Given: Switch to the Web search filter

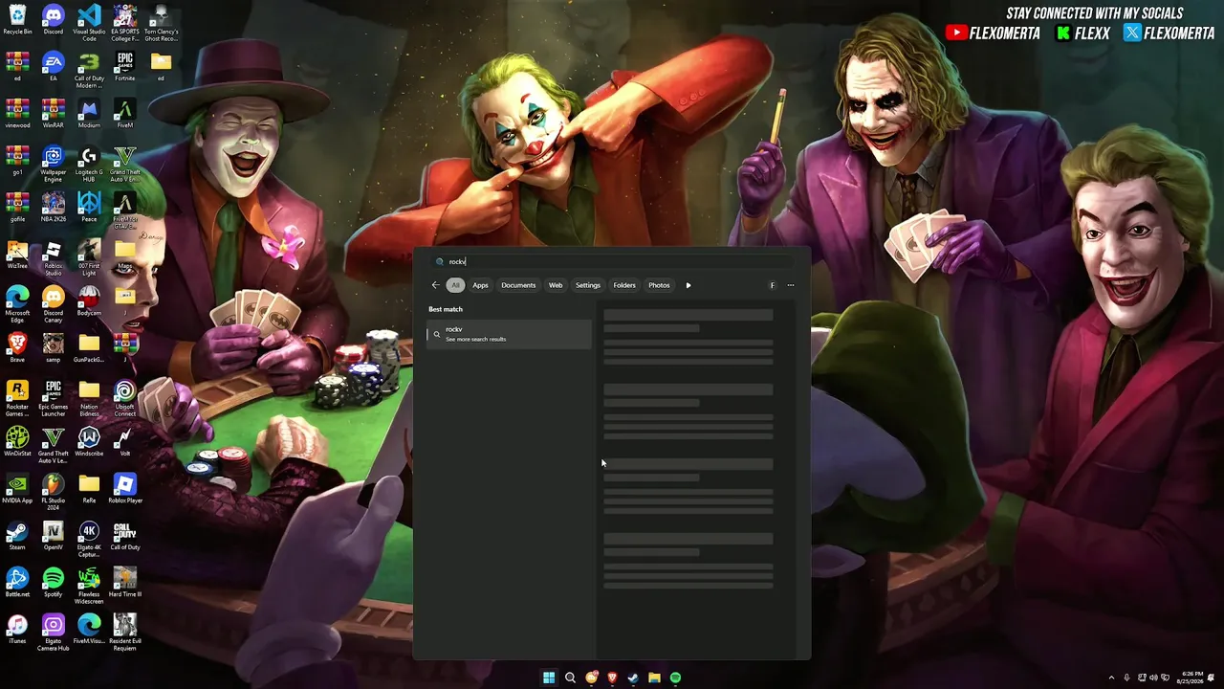Looking at the screenshot, I should [x=556, y=285].
